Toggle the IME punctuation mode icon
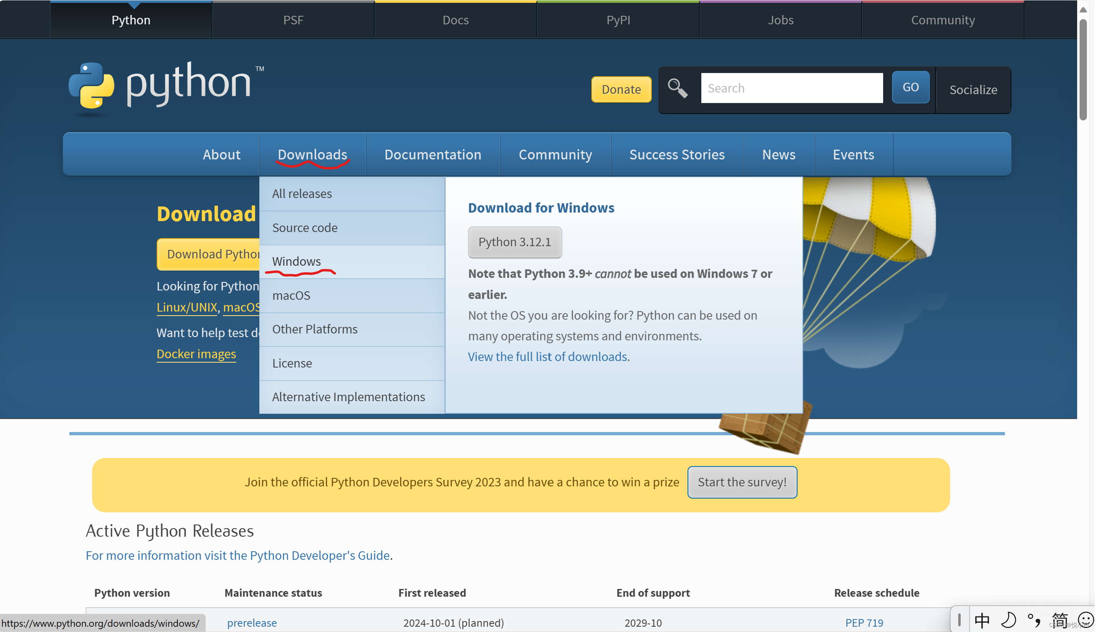 [x=1034, y=621]
